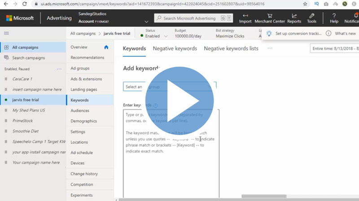Go back with the browser back arrow
This screenshot has height=201, width=359.
pos(6,4)
